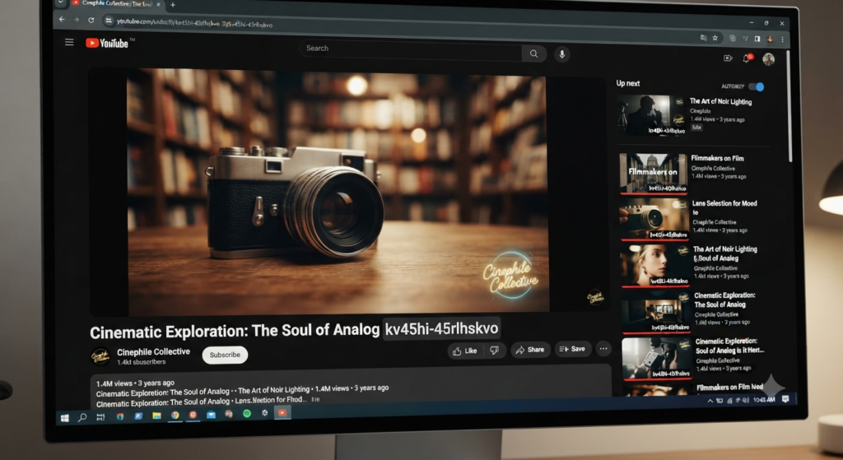Open Task View on taskbar

coord(100,417)
